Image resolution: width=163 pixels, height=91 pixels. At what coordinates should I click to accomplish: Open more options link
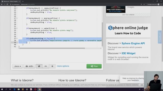pos(63,66)
